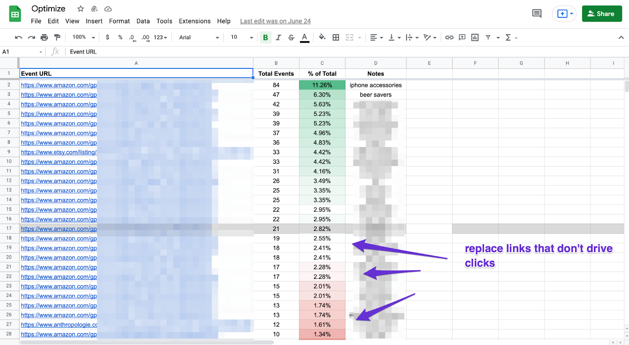
Task: Format as percent icon
Action: [x=120, y=37]
